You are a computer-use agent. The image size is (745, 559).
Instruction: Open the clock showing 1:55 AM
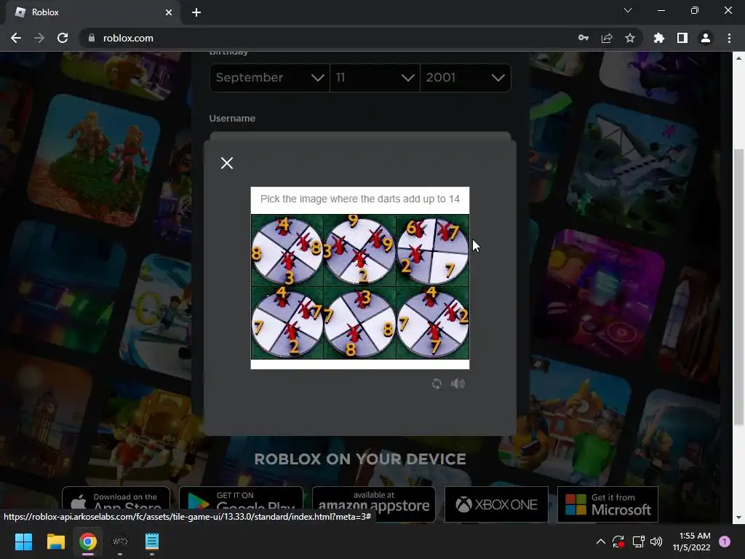coord(691,542)
